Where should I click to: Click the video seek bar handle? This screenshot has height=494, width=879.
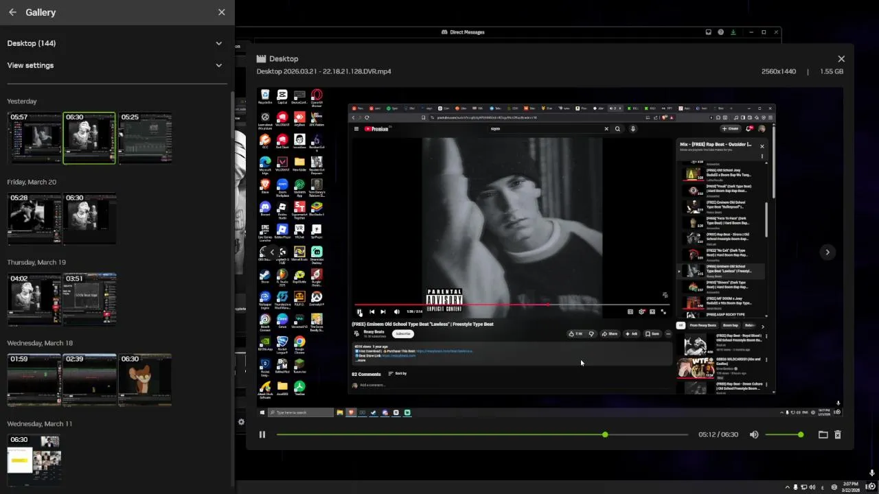pos(605,435)
